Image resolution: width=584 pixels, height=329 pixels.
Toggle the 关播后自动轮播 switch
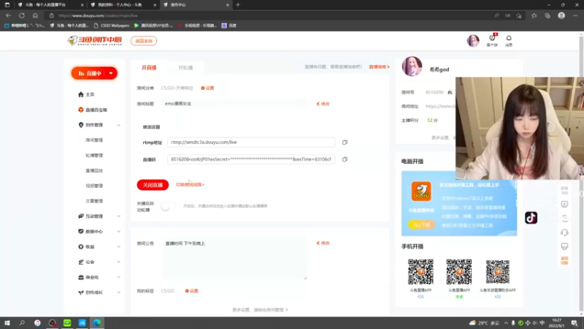click(168, 206)
